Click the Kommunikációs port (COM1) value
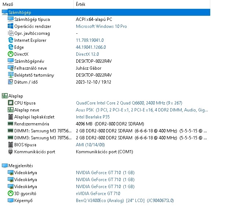 [x=105, y=152]
